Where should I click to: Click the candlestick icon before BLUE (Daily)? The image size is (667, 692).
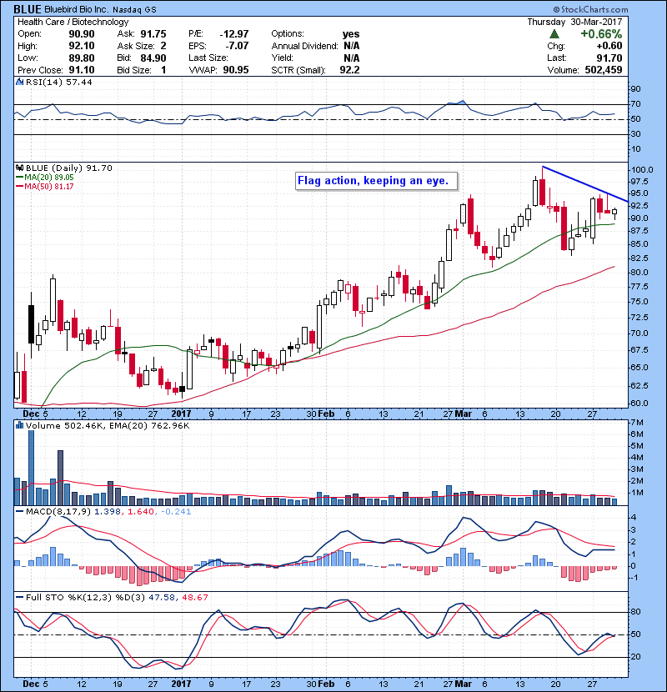pos(20,168)
